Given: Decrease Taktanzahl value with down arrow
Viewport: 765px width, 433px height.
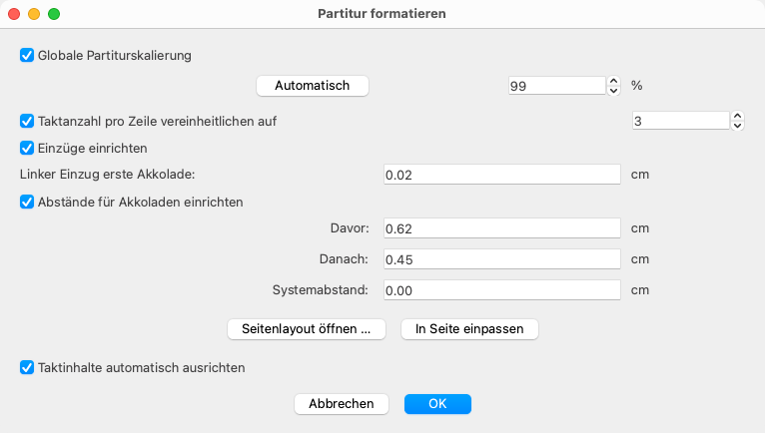Looking at the screenshot, I should 738,126.
